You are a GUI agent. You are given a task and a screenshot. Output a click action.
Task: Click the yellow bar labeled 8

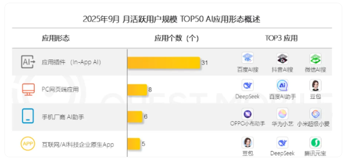click(137, 90)
